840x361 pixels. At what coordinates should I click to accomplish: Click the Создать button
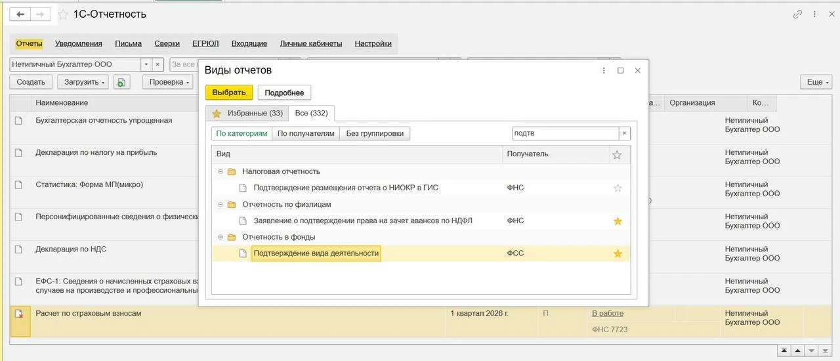click(31, 82)
